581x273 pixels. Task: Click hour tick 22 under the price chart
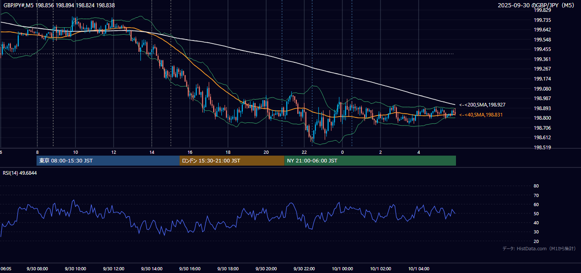(305, 152)
